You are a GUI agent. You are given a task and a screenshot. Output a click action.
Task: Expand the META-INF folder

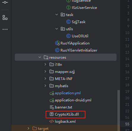45,79
